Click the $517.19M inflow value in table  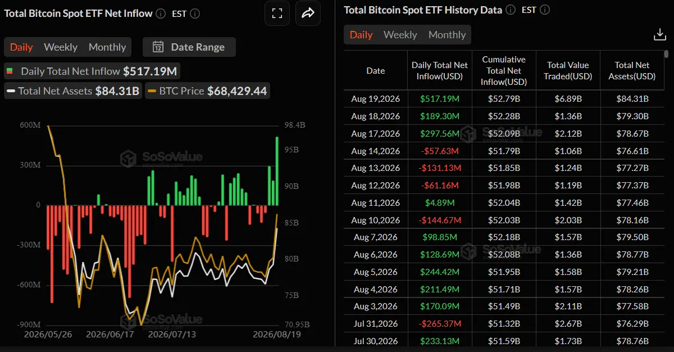pos(440,99)
